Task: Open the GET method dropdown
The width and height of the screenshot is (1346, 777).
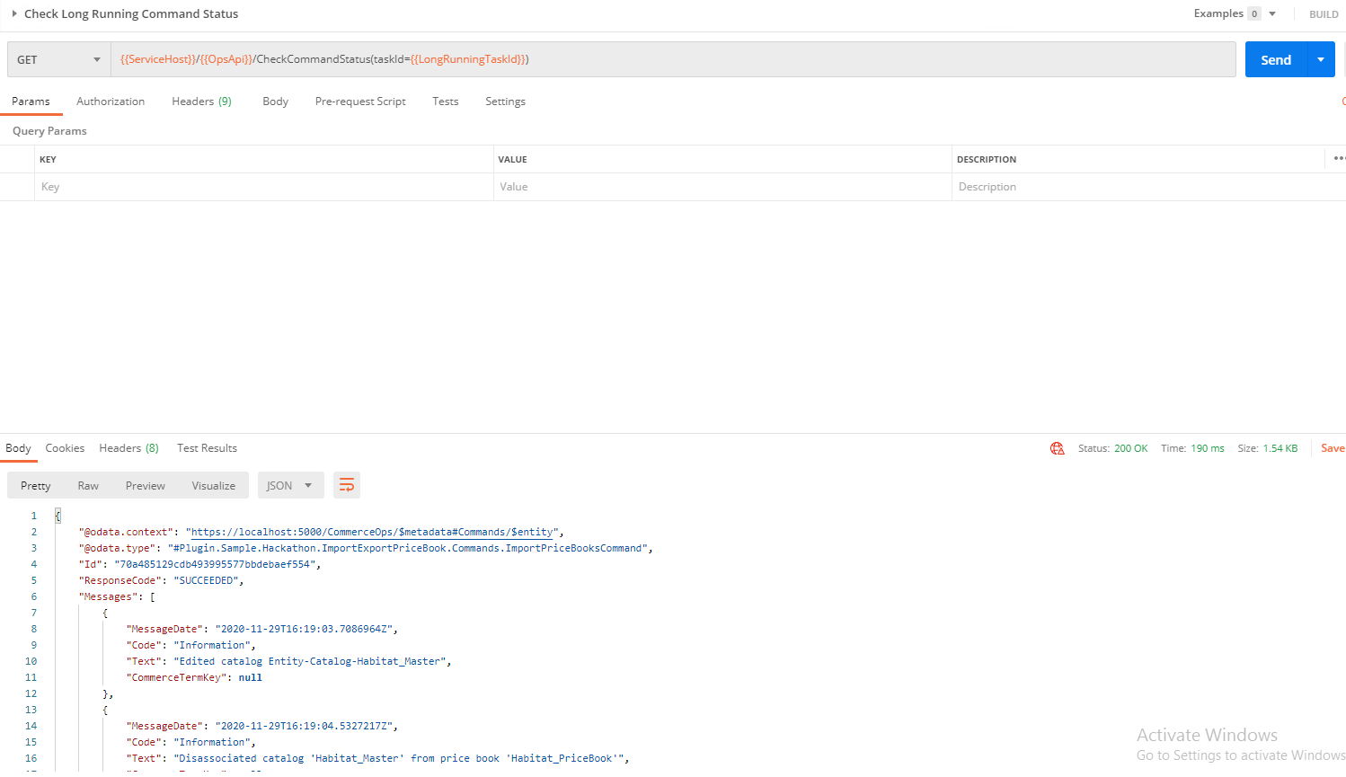Action: point(58,59)
